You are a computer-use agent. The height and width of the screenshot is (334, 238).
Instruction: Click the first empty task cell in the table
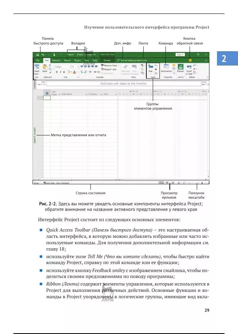[x=47, y=98]
